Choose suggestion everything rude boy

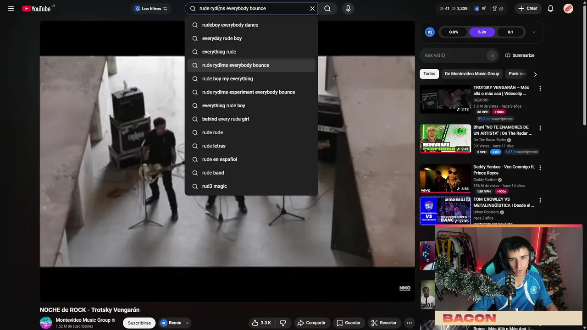(251, 105)
